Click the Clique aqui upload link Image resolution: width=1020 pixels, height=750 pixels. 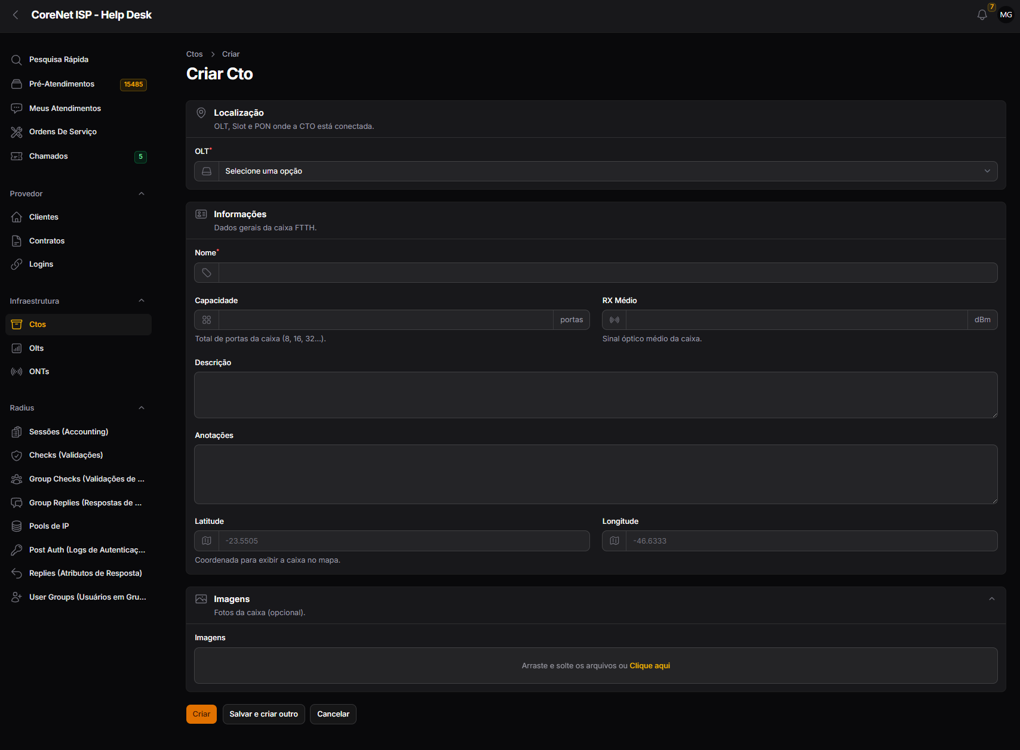tap(650, 666)
